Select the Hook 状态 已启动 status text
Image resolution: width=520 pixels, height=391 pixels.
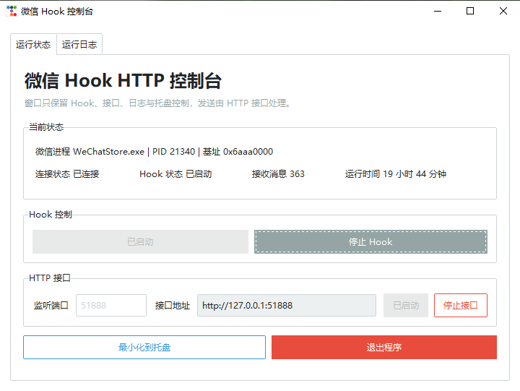[x=175, y=174]
